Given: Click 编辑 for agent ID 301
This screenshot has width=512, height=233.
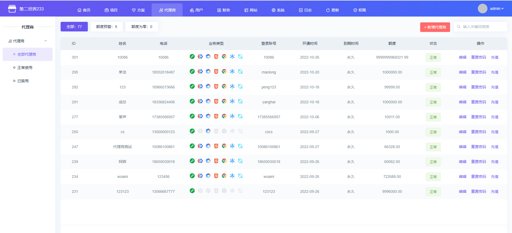Looking at the screenshot, I should (463, 57).
